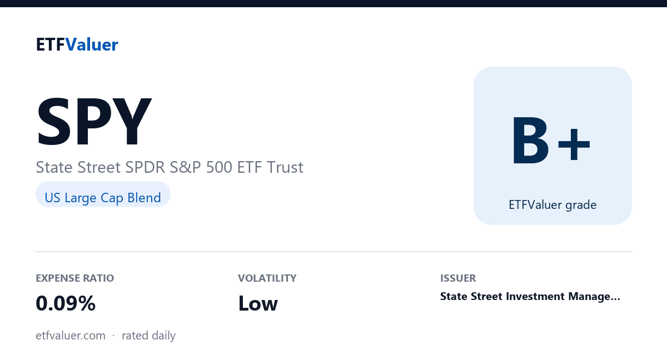
Task: Click the EXPENSE RATIO label
Action: [x=74, y=278]
